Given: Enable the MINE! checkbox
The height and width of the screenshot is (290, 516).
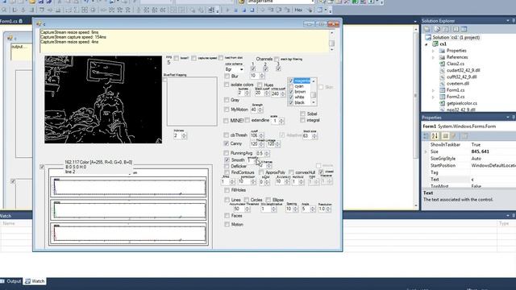Looking at the screenshot, I should pos(226,121).
